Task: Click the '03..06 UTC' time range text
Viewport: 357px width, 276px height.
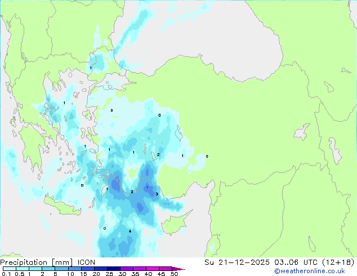Action: (296, 262)
